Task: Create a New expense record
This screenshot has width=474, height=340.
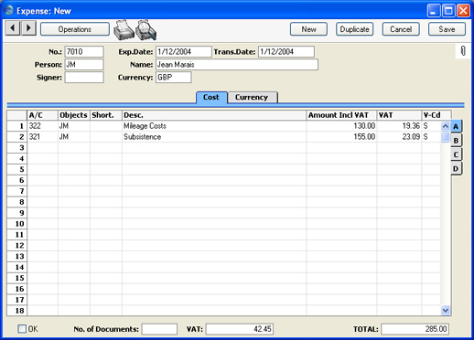Action: click(308, 29)
